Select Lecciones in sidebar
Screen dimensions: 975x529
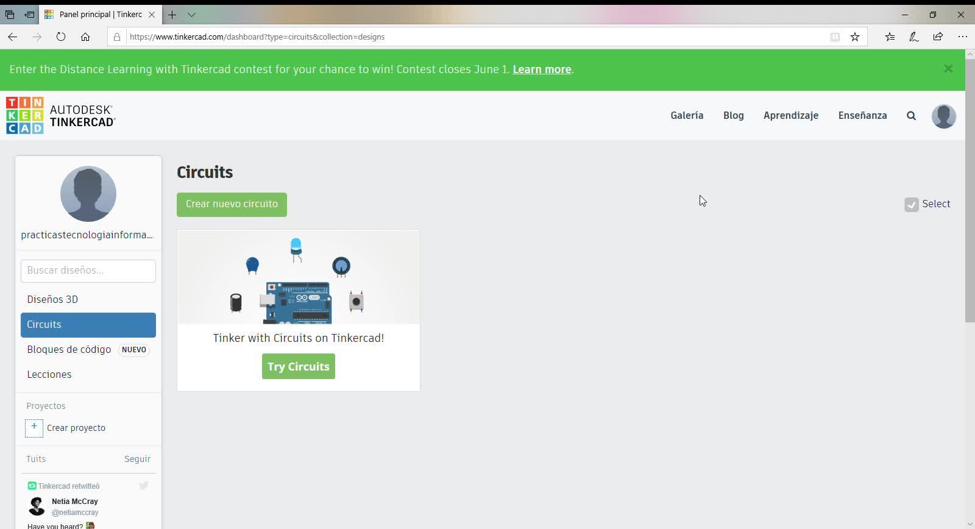(x=88, y=375)
